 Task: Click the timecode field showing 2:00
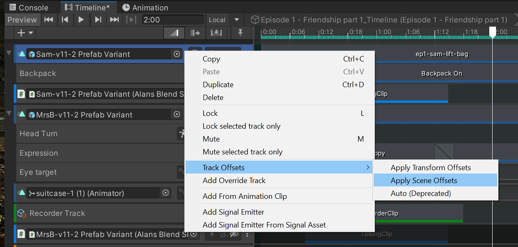tap(173, 20)
